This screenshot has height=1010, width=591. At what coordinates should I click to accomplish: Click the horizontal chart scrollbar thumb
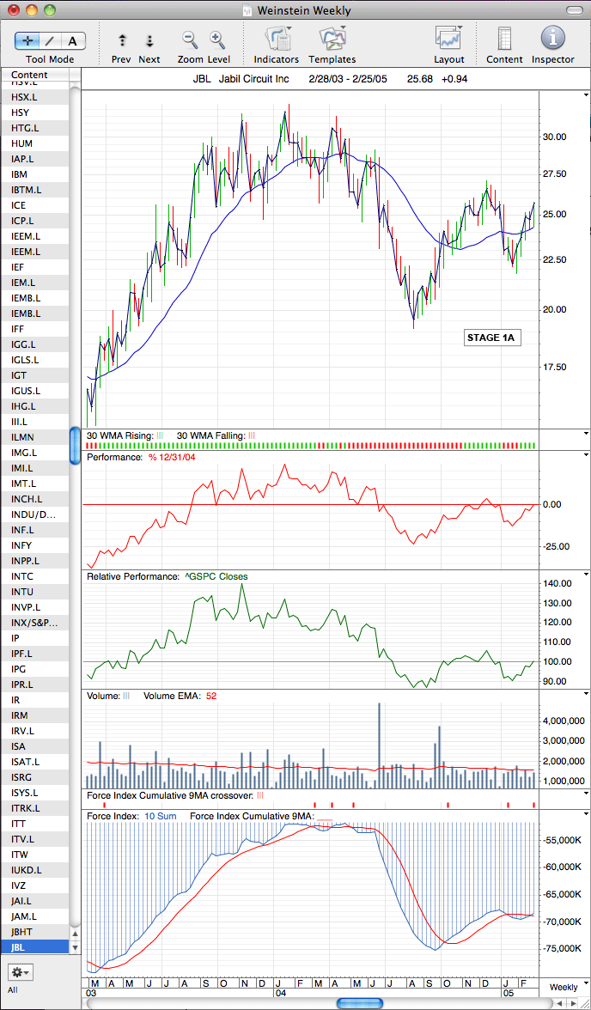pyautogui.click(x=360, y=1003)
